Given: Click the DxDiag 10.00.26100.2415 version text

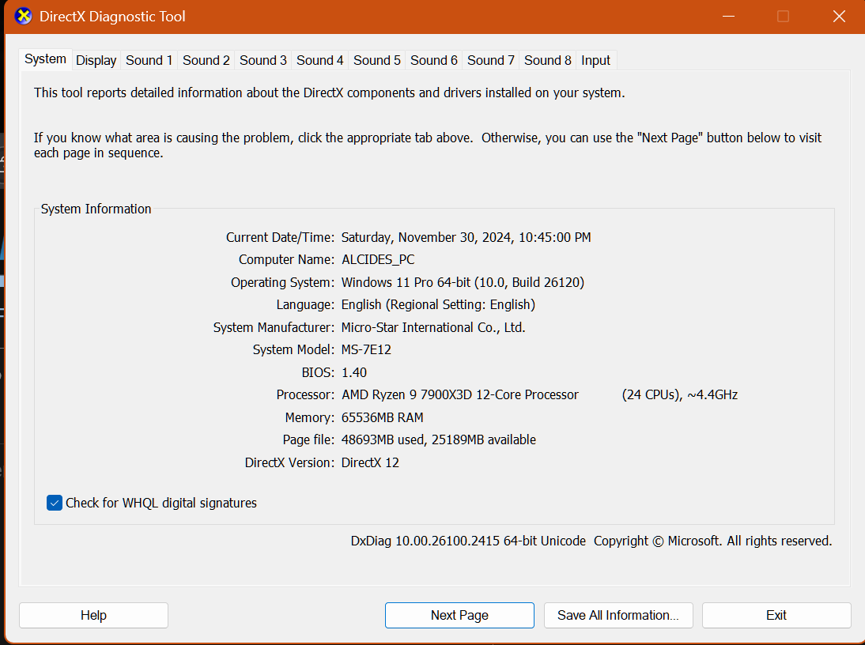Looking at the screenshot, I should [468, 541].
